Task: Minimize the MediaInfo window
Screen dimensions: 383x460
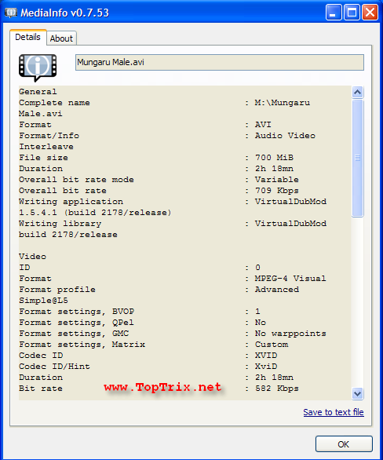Action: click(334, 13)
